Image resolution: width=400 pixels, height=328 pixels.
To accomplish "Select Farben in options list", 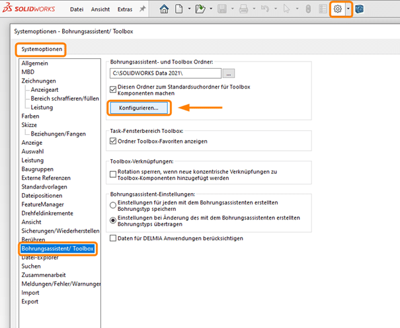I will point(30,116).
